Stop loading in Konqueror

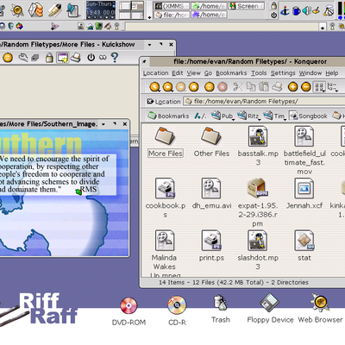(223, 87)
